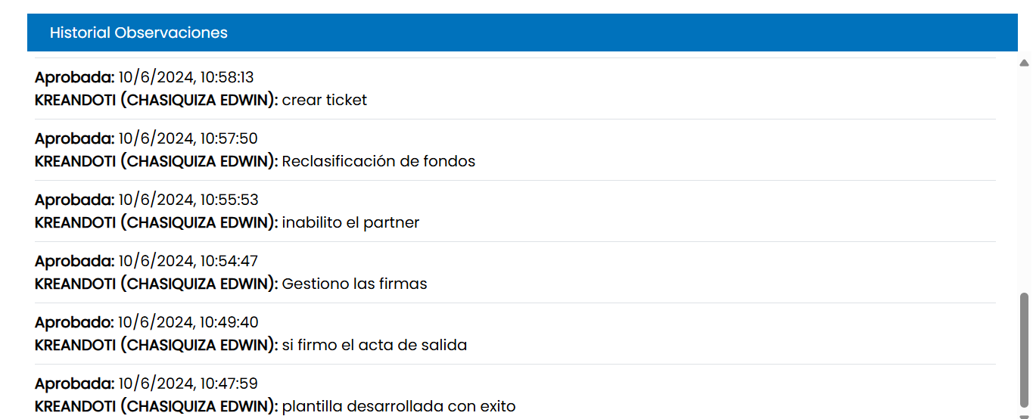Image resolution: width=1033 pixels, height=419 pixels.
Task: Select the "inabilito el partner" observation
Action: coord(350,222)
